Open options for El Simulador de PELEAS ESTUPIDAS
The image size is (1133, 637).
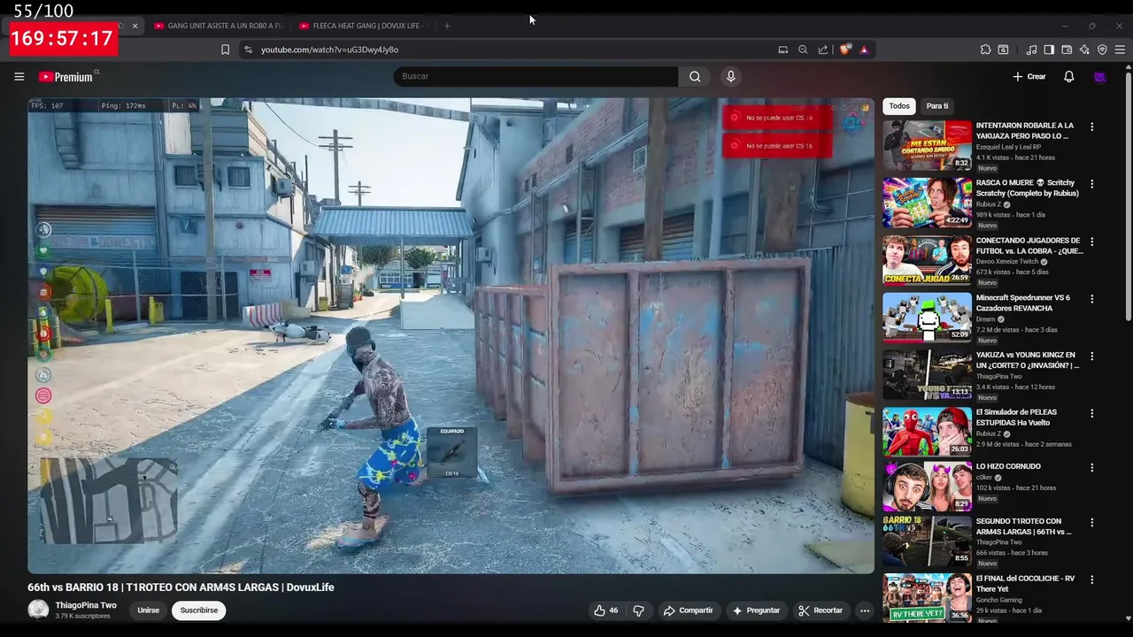(1091, 413)
